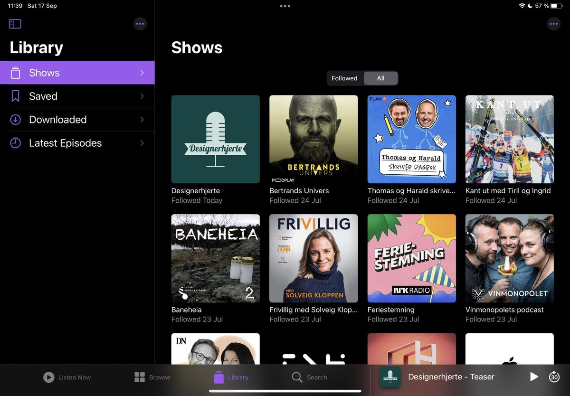Expand the Shows row chevron

tap(142, 73)
